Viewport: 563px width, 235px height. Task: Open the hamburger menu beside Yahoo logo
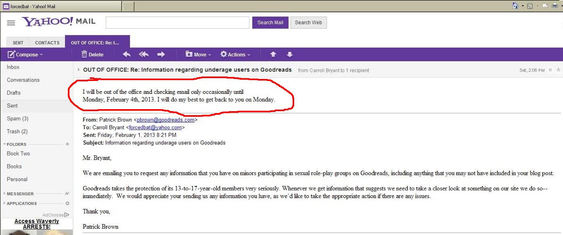tap(11, 23)
